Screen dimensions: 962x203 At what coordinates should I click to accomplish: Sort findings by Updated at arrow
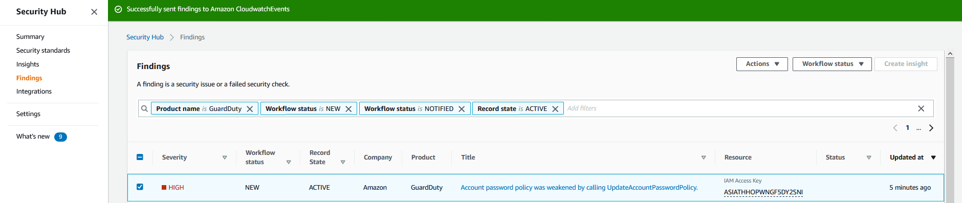[x=933, y=157]
